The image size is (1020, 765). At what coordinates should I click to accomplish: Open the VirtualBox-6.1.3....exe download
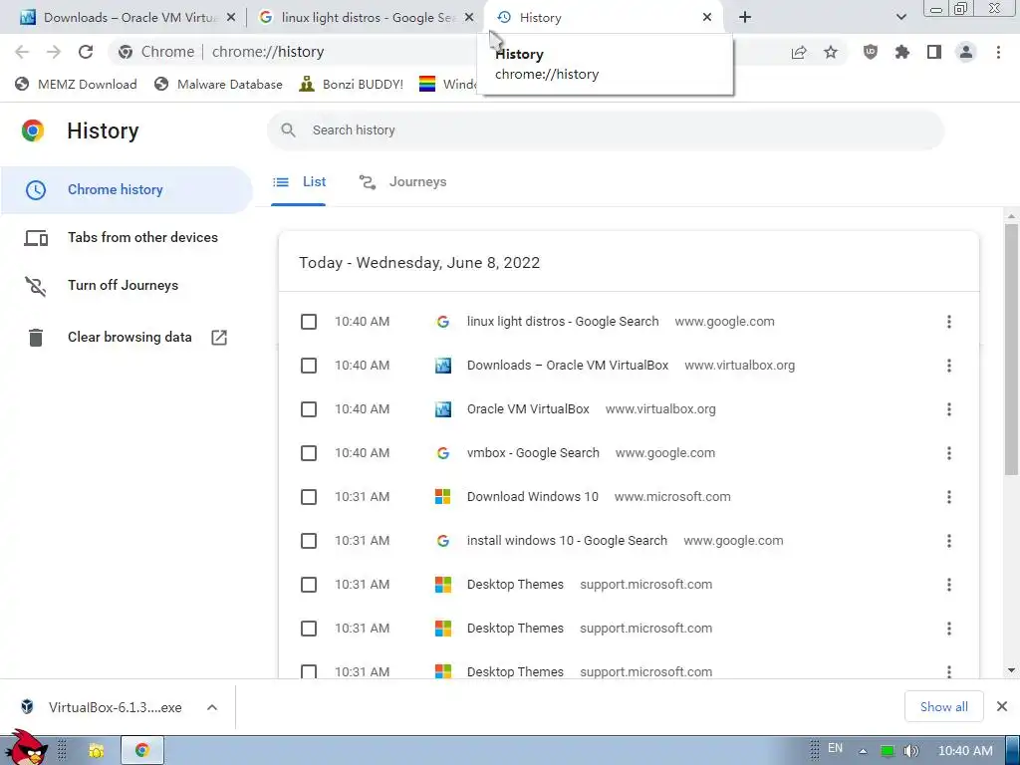pos(104,707)
